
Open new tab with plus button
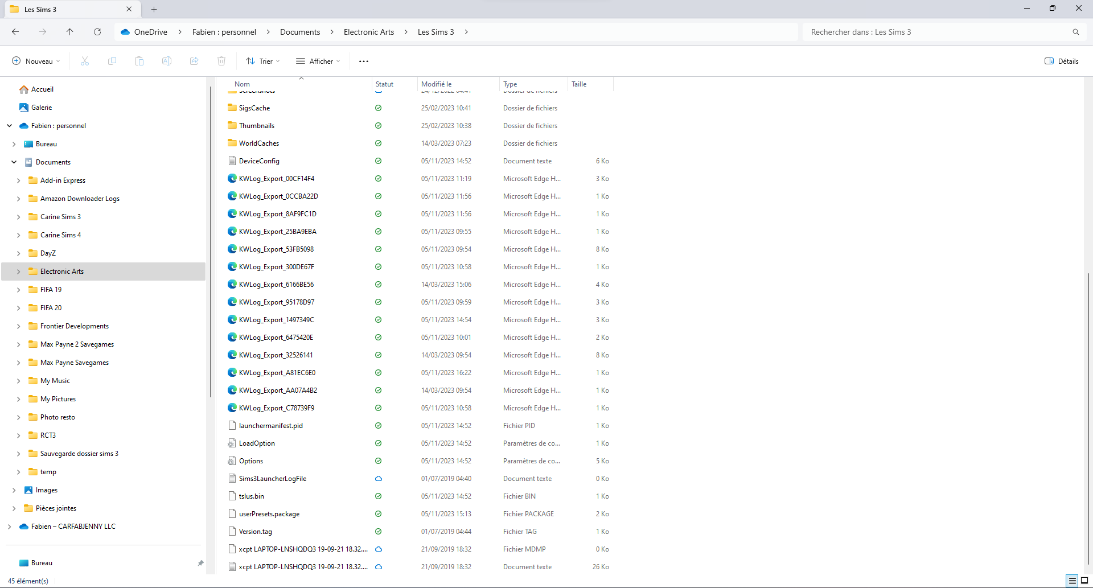click(x=154, y=9)
